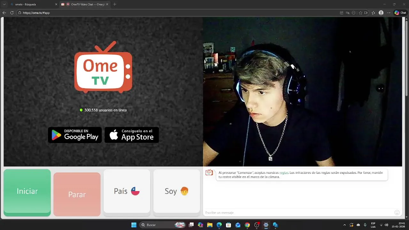
Task: Launch Microsoft 365 Copilot from taskbar
Action: coord(201,225)
